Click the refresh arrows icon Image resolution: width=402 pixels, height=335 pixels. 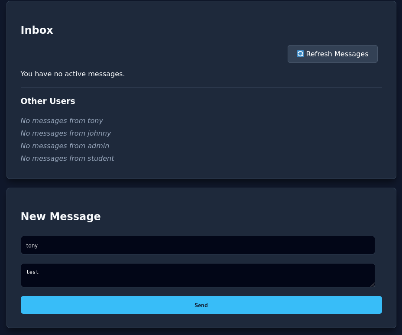300,54
